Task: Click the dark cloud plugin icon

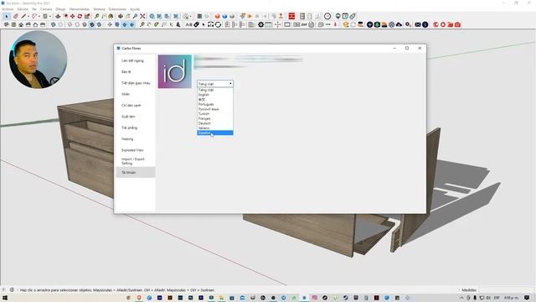Action: [399, 24]
